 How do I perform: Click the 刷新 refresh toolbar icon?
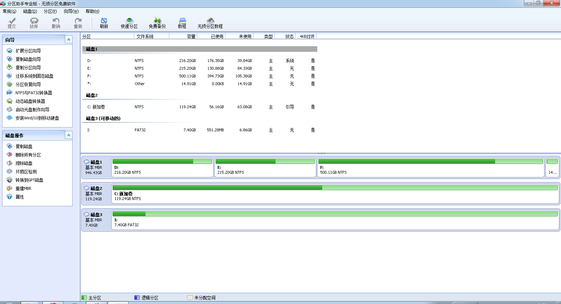pos(104,23)
